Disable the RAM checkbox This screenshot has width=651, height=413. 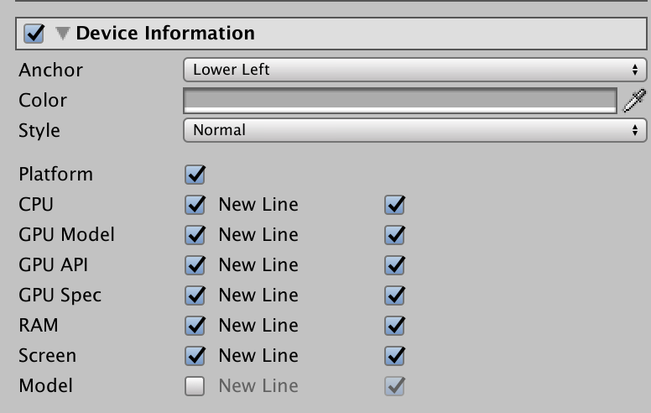click(195, 326)
